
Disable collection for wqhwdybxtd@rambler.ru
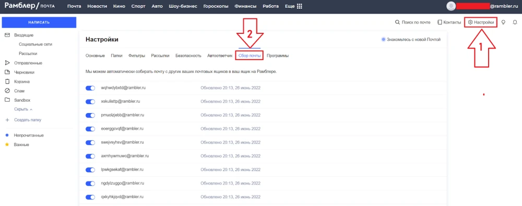(90, 88)
